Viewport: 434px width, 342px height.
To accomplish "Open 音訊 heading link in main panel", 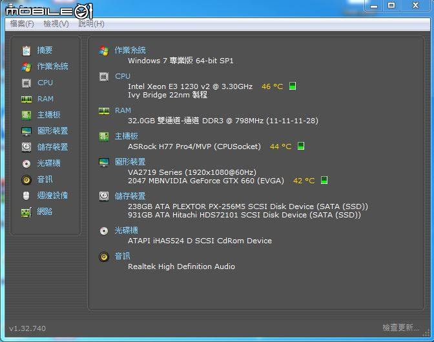I will (x=122, y=256).
